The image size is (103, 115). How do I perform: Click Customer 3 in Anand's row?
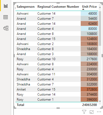pyautogui.click(x=45, y=54)
